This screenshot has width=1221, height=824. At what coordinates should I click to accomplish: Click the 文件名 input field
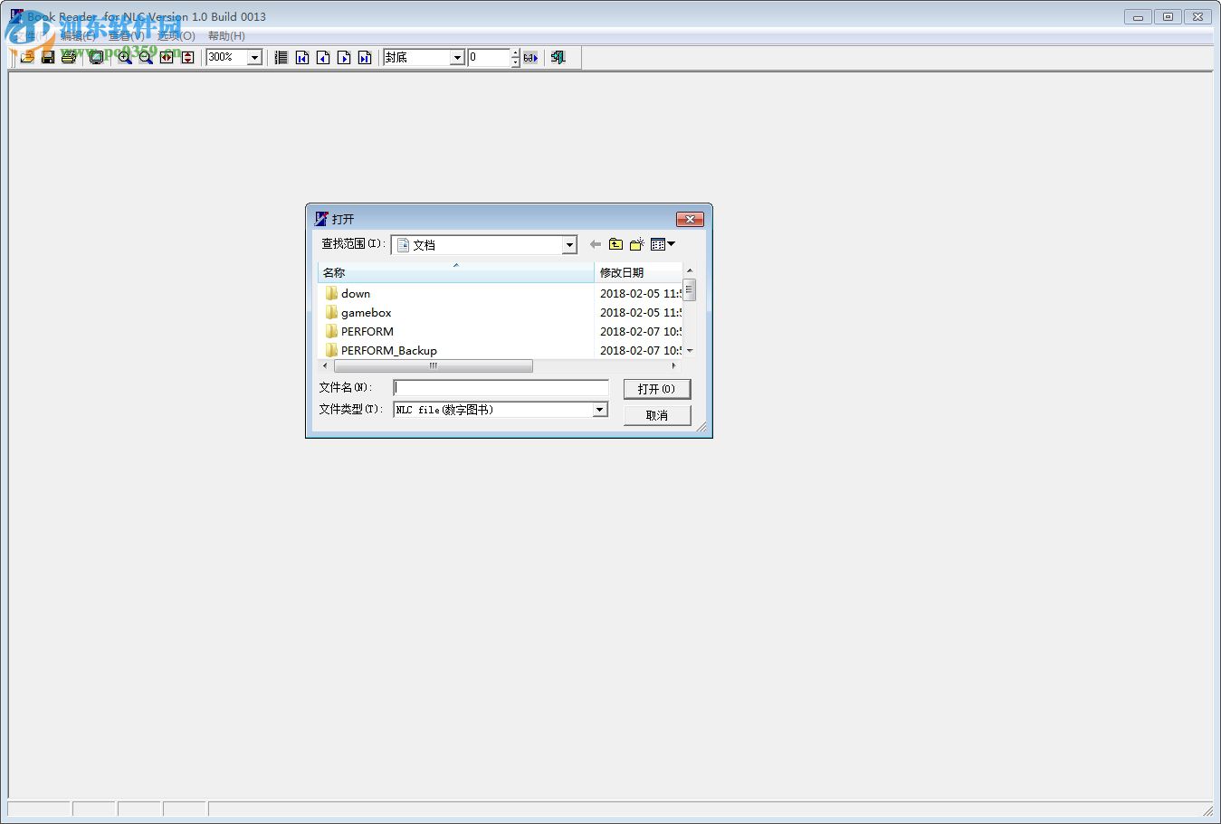pyautogui.click(x=501, y=388)
